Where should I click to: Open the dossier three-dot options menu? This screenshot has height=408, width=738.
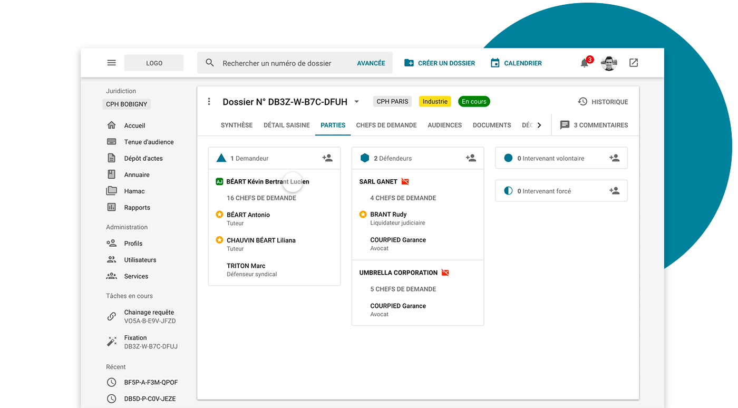[209, 102]
